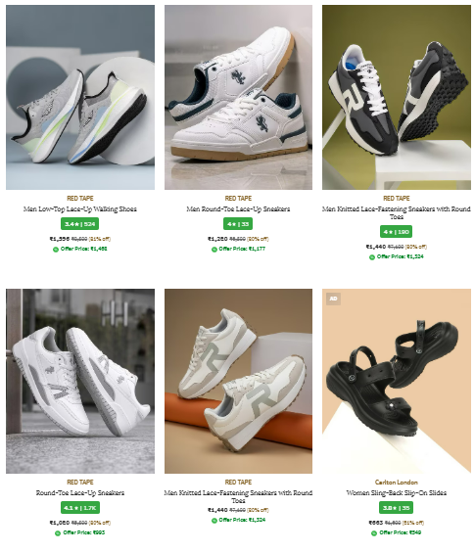The width and height of the screenshot is (475, 553).
Task: Click the AD badge on slides image
Action: point(333,299)
